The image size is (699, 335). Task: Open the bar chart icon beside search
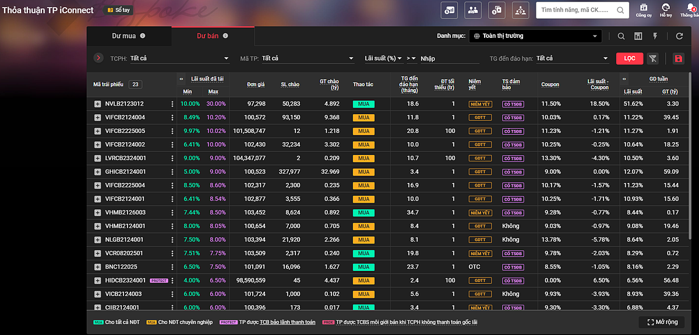pos(638,36)
